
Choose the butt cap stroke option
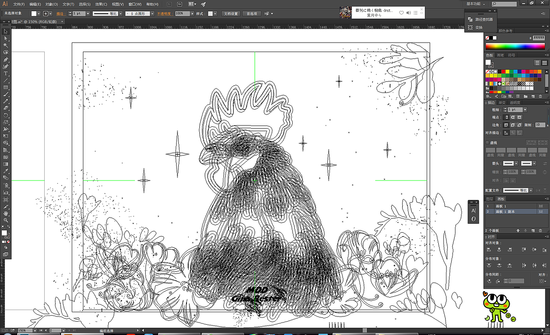pyautogui.click(x=507, y=117)
